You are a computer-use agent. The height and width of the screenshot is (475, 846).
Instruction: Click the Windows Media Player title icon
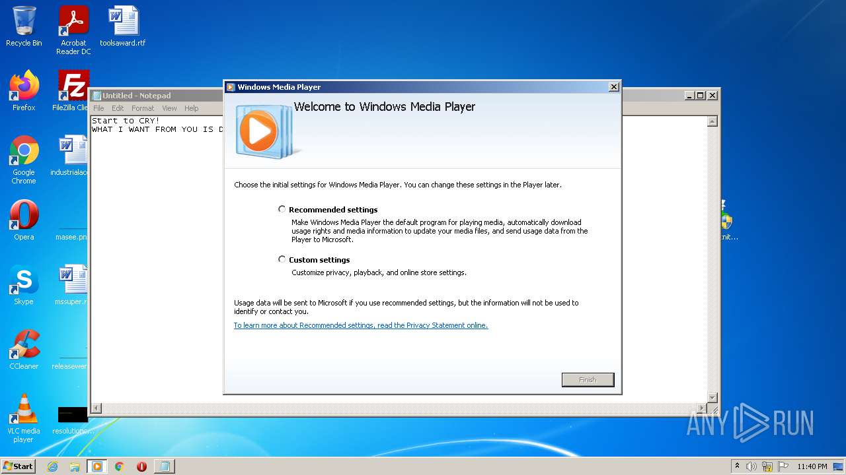point(230,87)
